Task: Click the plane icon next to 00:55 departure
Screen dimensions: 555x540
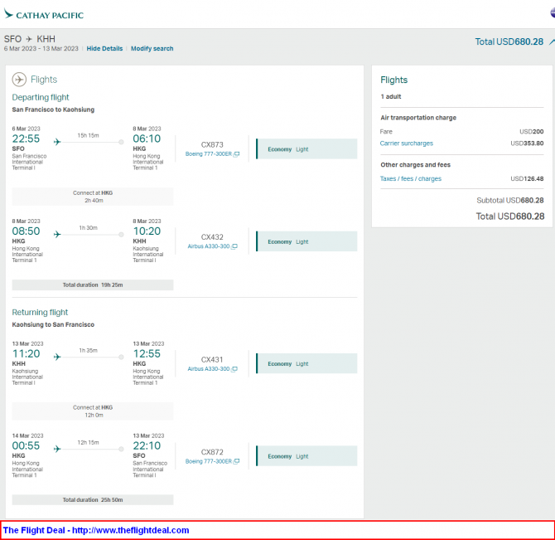Action: tap(57, 449)
